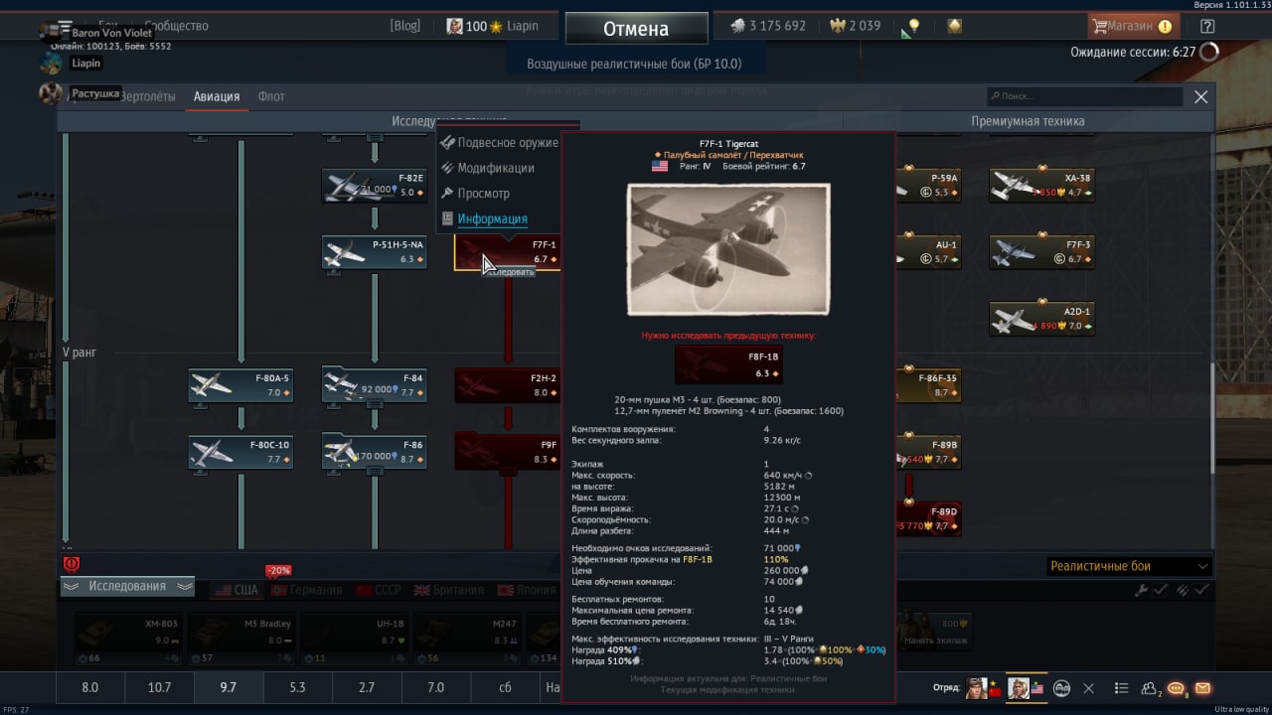The width and height of the screenshot is (1272, 715).
Task: Select the F-84 aircraft card
Action: tap(375, 385)
